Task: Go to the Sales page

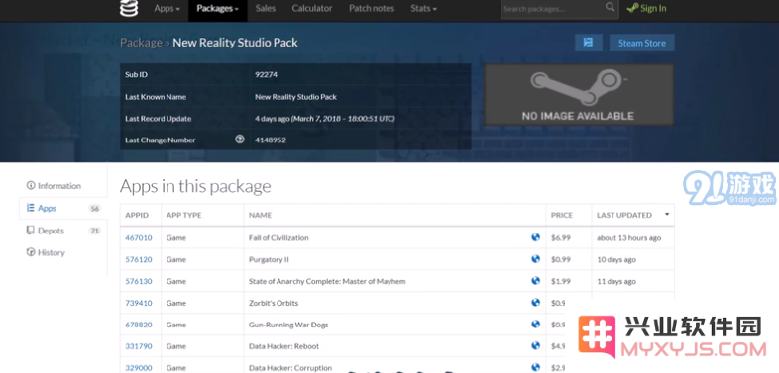Action: click(266, 9)
